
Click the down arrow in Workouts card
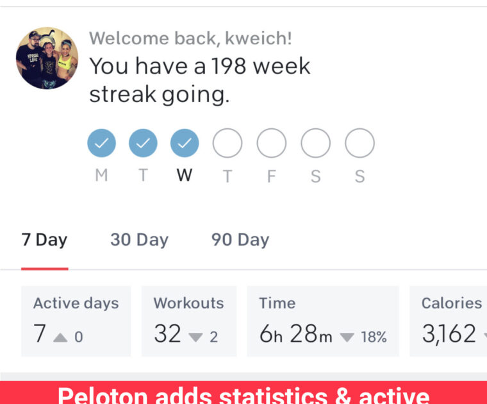pyautogui.click(x=196, y=337)
